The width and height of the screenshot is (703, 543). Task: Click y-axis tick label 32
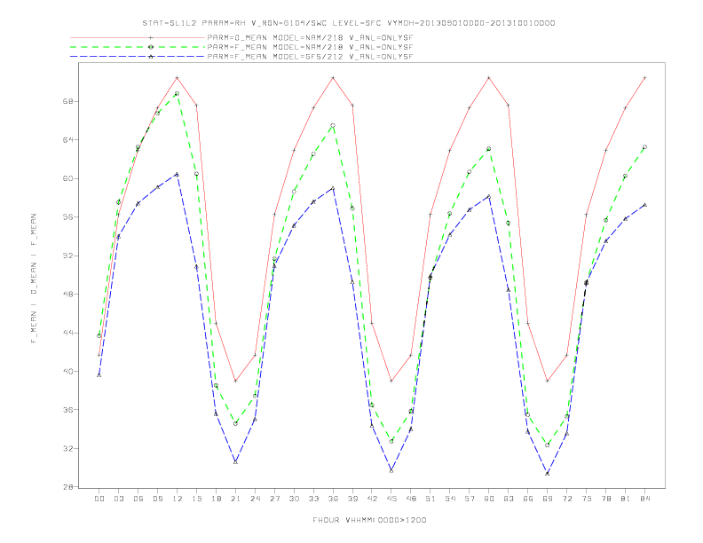68,448
